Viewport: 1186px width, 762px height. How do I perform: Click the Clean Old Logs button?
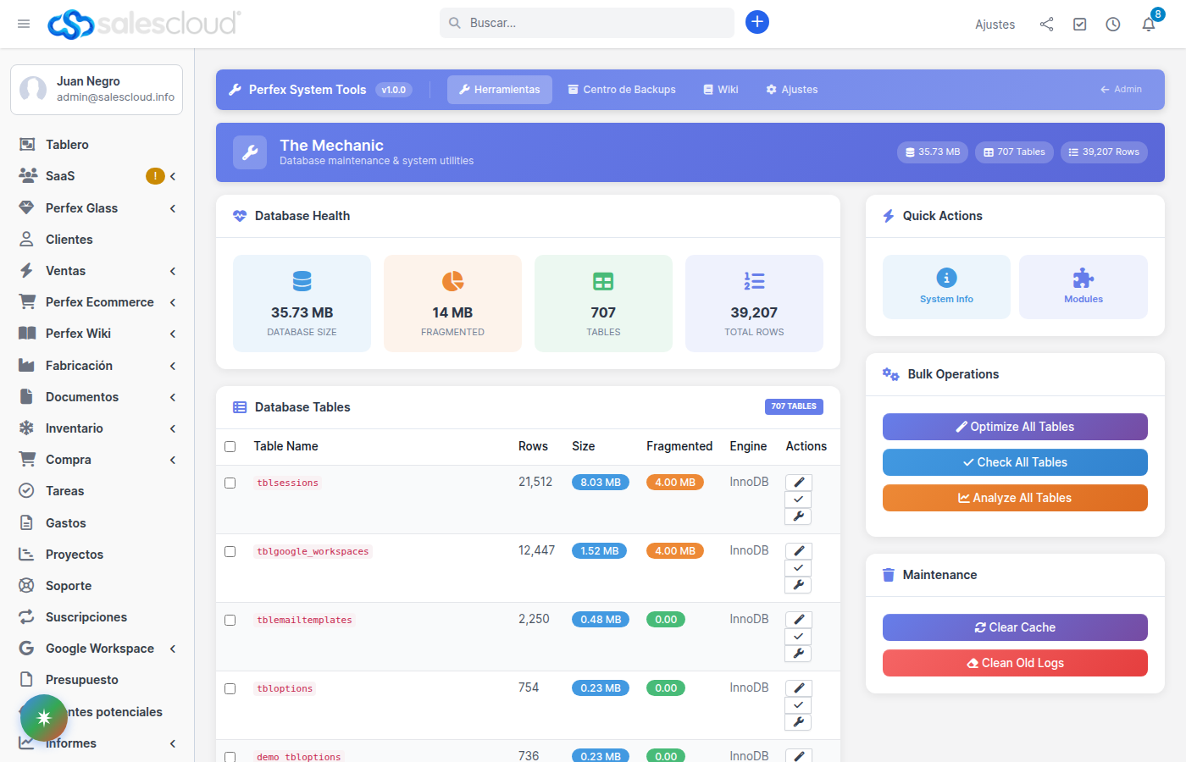(x=1015, y=663)
